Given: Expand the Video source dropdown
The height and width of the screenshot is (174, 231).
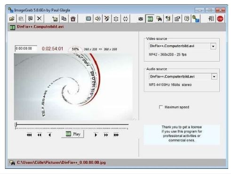Looking at the screenshot, I should pyautogui.click(x=213, y=46).
